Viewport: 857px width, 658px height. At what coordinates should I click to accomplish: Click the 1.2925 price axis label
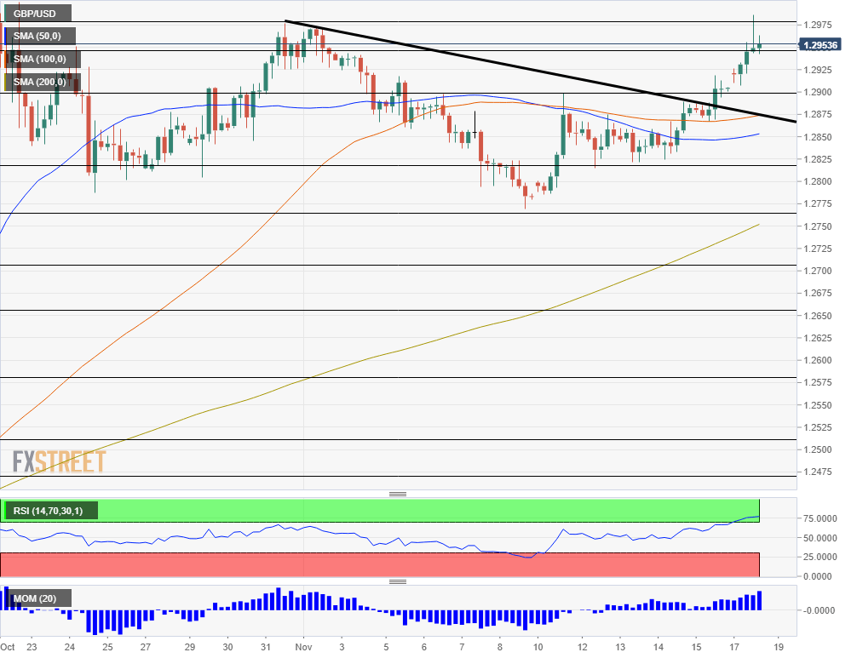[x=818, y=70]
